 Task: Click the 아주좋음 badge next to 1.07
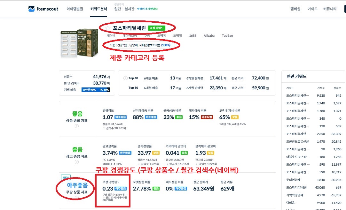point(121,117)
